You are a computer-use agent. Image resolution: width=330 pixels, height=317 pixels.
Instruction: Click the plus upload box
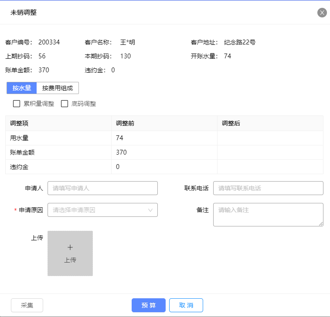pos(70,253)
